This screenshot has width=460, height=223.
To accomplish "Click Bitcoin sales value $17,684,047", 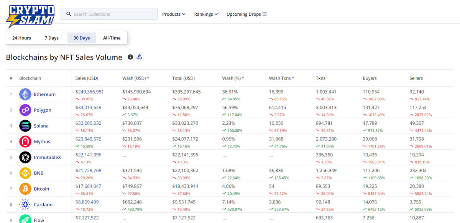I will click(x=89, y=186).
